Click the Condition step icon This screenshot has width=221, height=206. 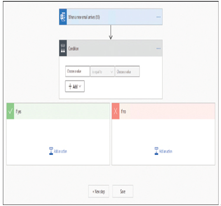pos(63,48)
